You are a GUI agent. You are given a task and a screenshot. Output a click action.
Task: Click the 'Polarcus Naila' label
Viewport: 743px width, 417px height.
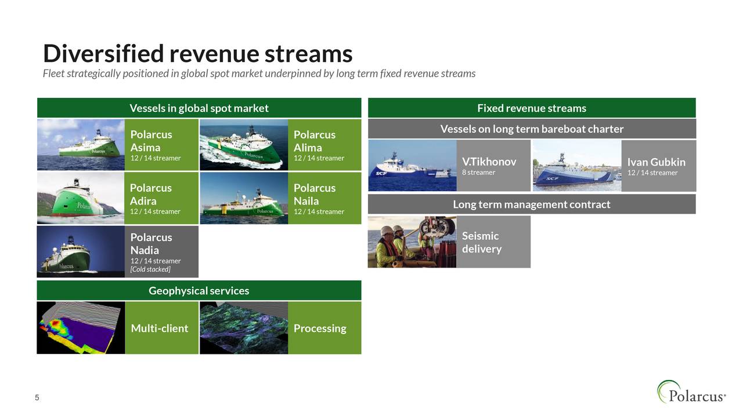[x=315, y=195]
